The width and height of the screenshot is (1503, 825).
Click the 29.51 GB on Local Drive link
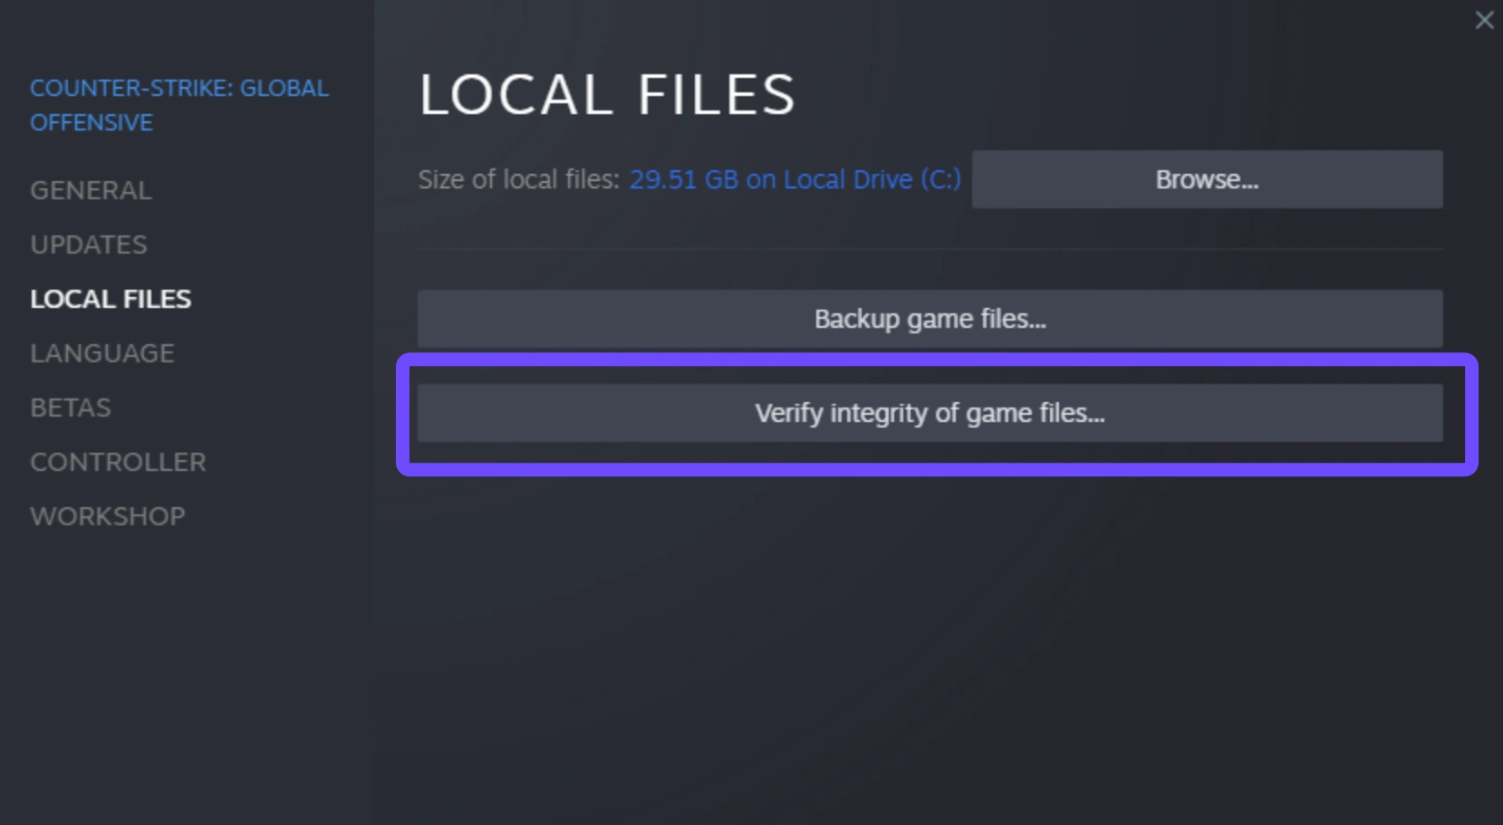point(795,179)
